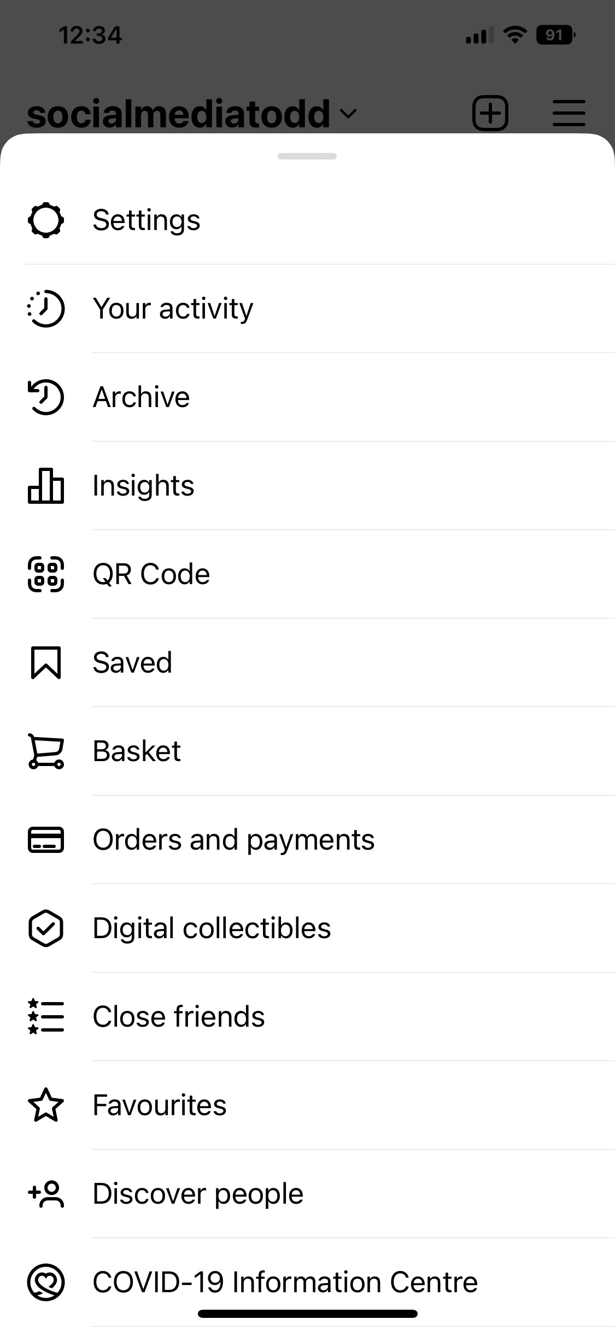The height and width of the screenshot is (1331, 615).
Task: Open COVID-19 Information Centre
Action: (x=285, y=1282)
